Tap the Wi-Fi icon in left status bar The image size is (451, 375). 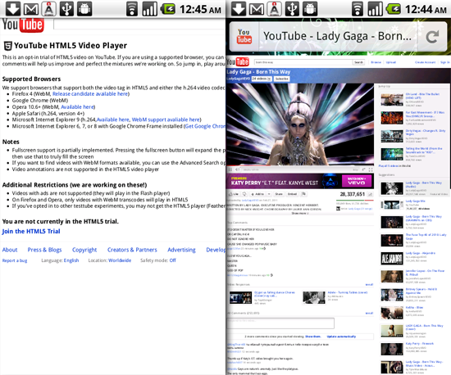click(x=132, y=9)
